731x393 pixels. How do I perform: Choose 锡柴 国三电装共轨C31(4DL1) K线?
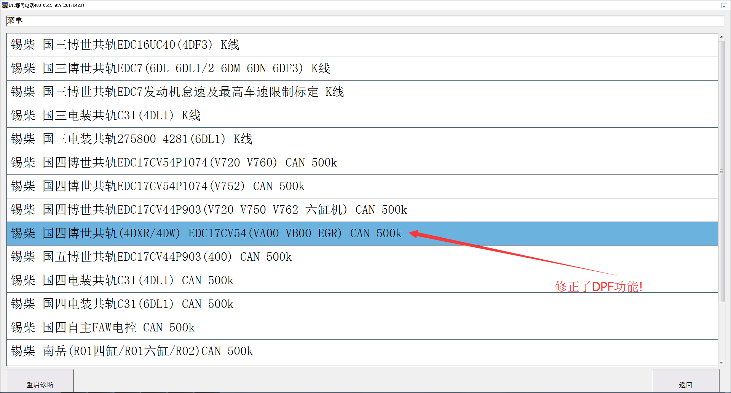pos(362,116)
